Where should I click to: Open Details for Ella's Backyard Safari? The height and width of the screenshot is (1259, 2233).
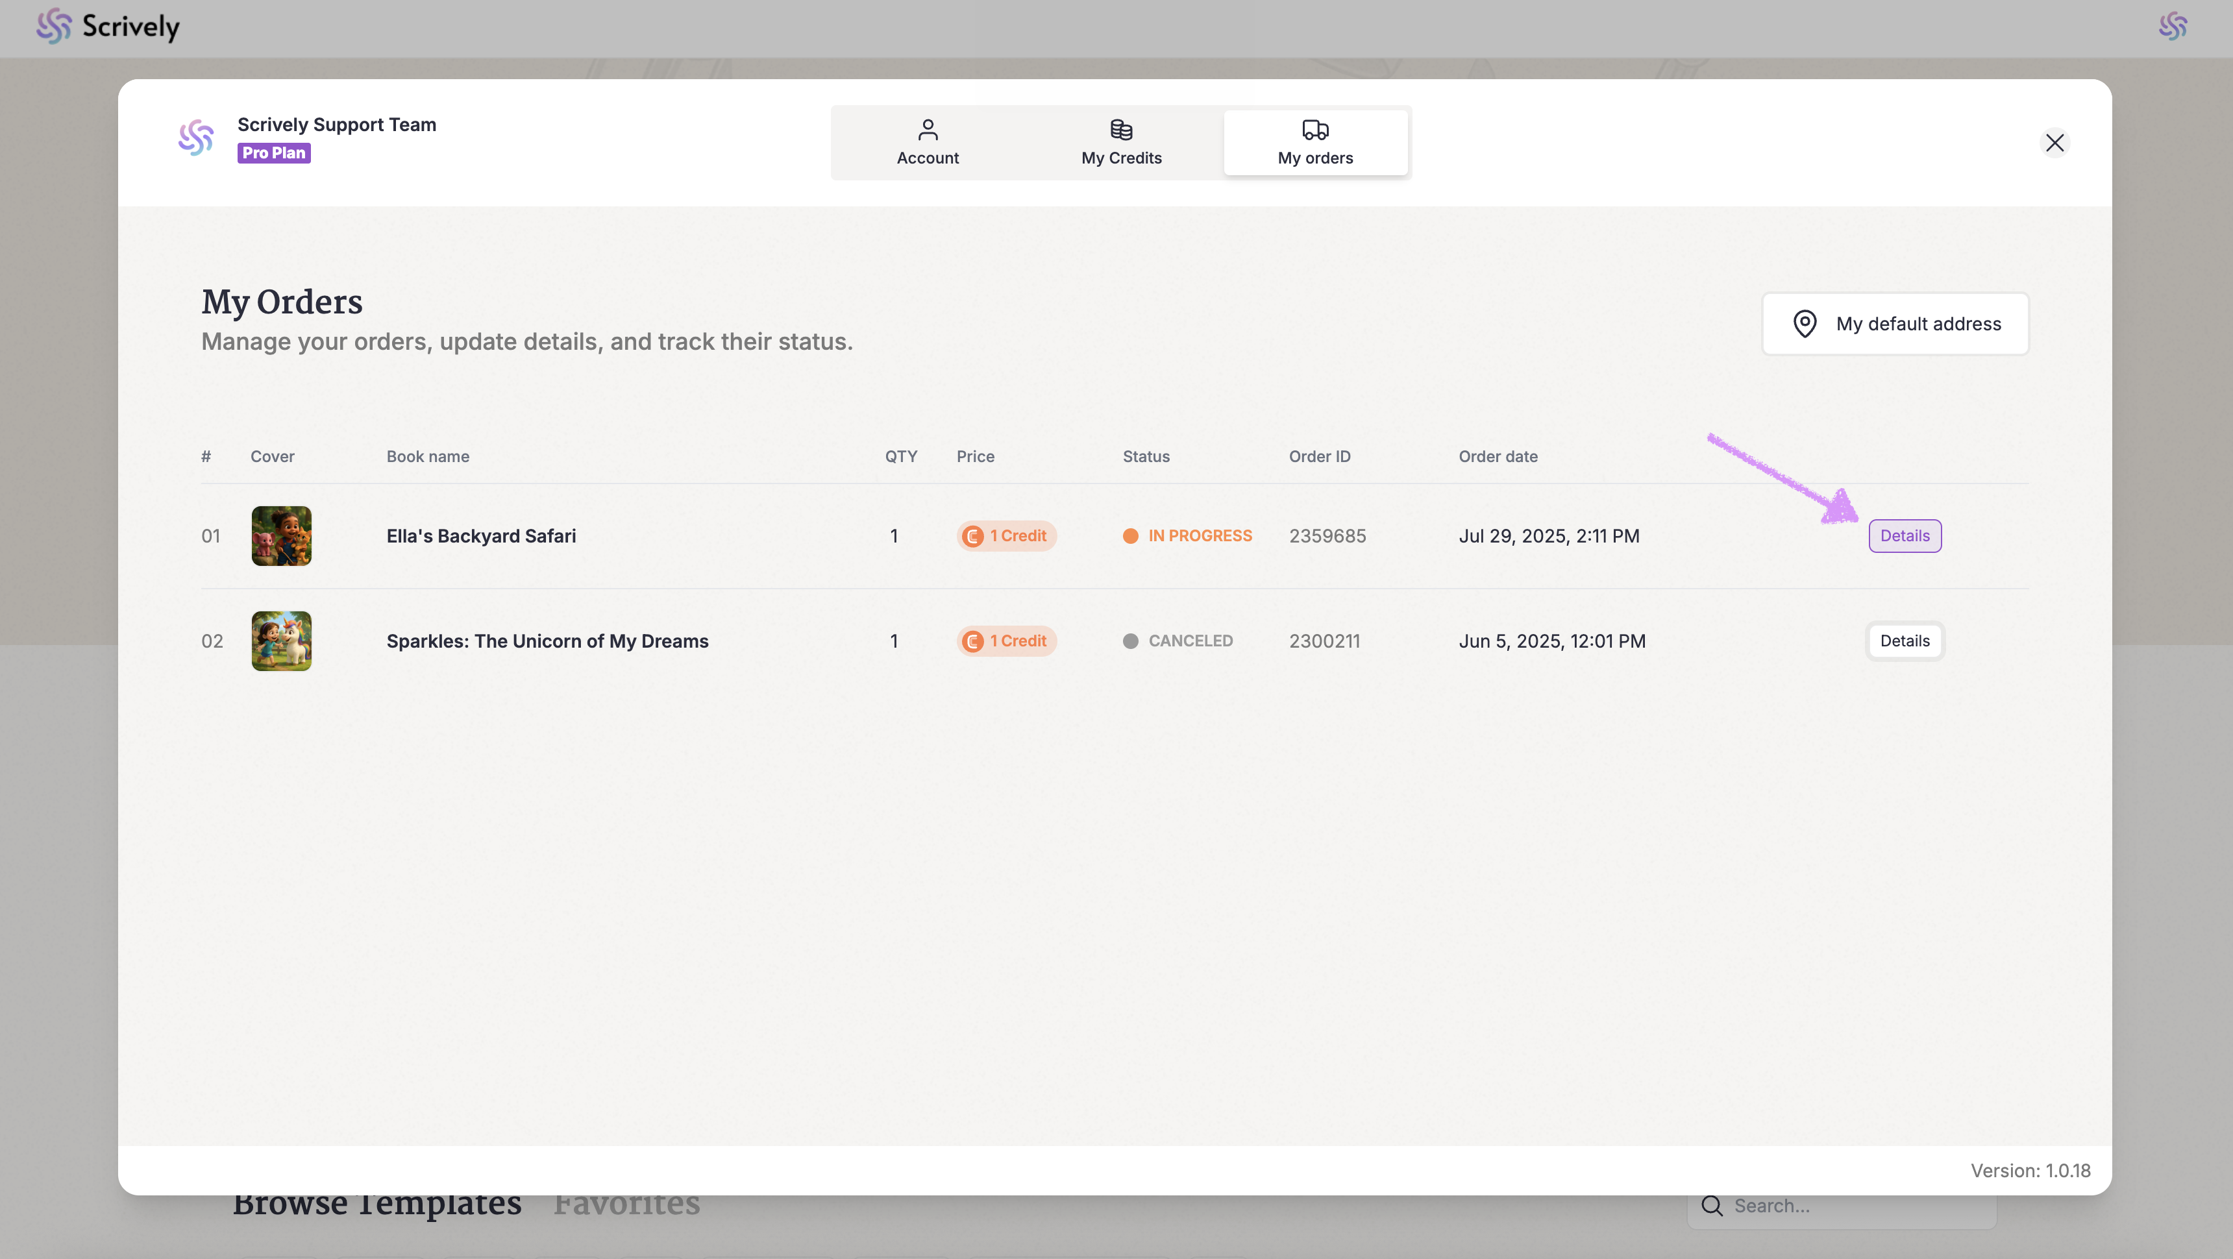pyautogui.click(x=1904, y=535)
